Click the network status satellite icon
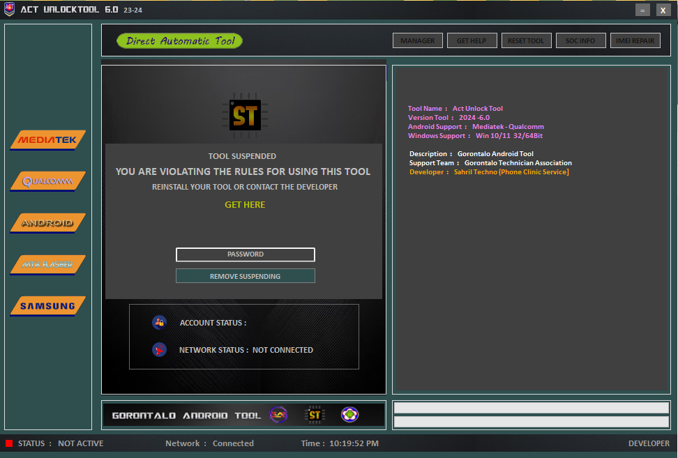This screenshot has height=458, width=678. (x=159, y=350)
